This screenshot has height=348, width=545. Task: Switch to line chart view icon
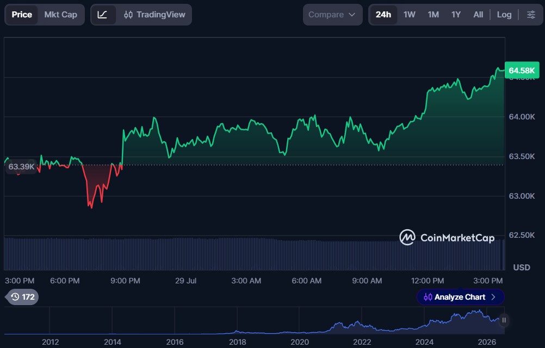coord(103,15)
